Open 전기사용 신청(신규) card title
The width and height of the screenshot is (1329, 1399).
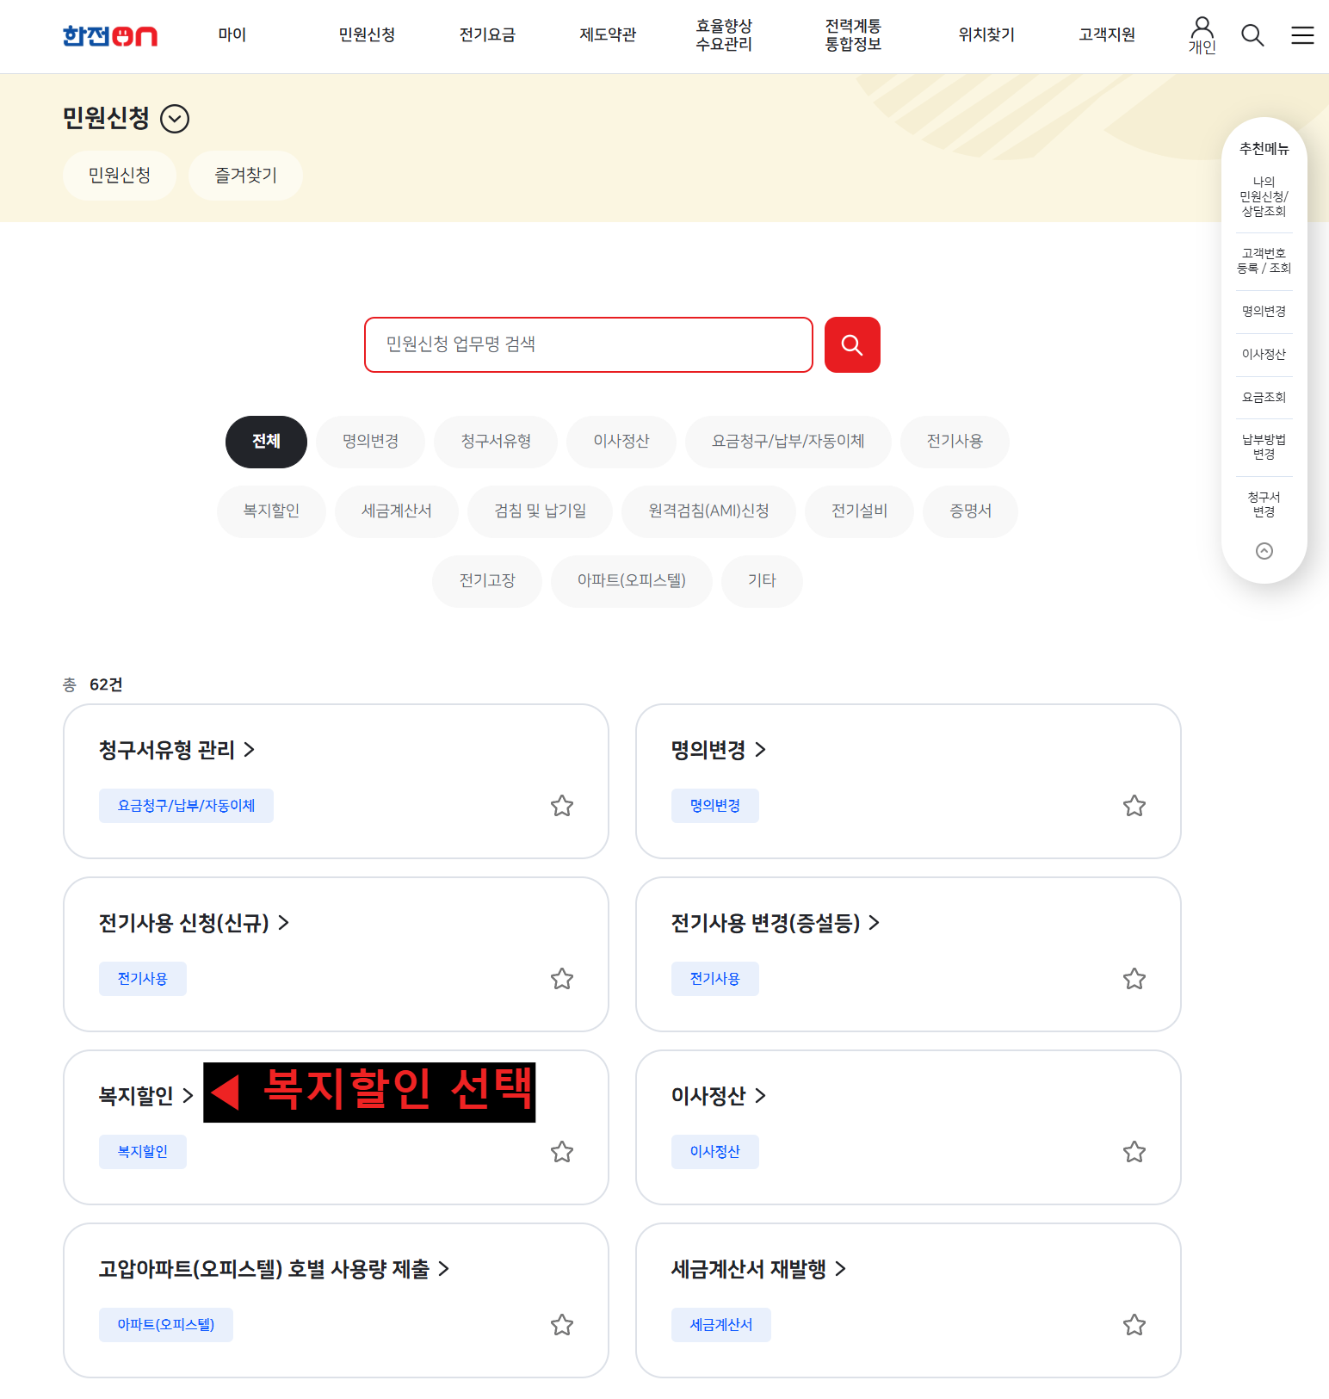[194, 923]
